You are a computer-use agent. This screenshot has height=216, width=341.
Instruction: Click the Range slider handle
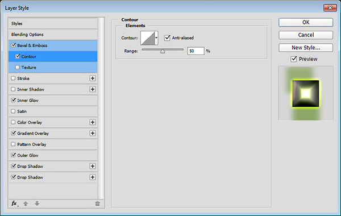tap(163, 51)
